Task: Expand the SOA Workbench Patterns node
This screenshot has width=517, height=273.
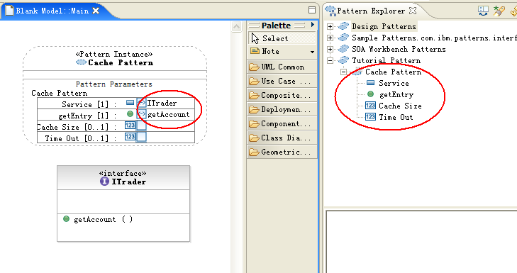Action: click(330, 49)
